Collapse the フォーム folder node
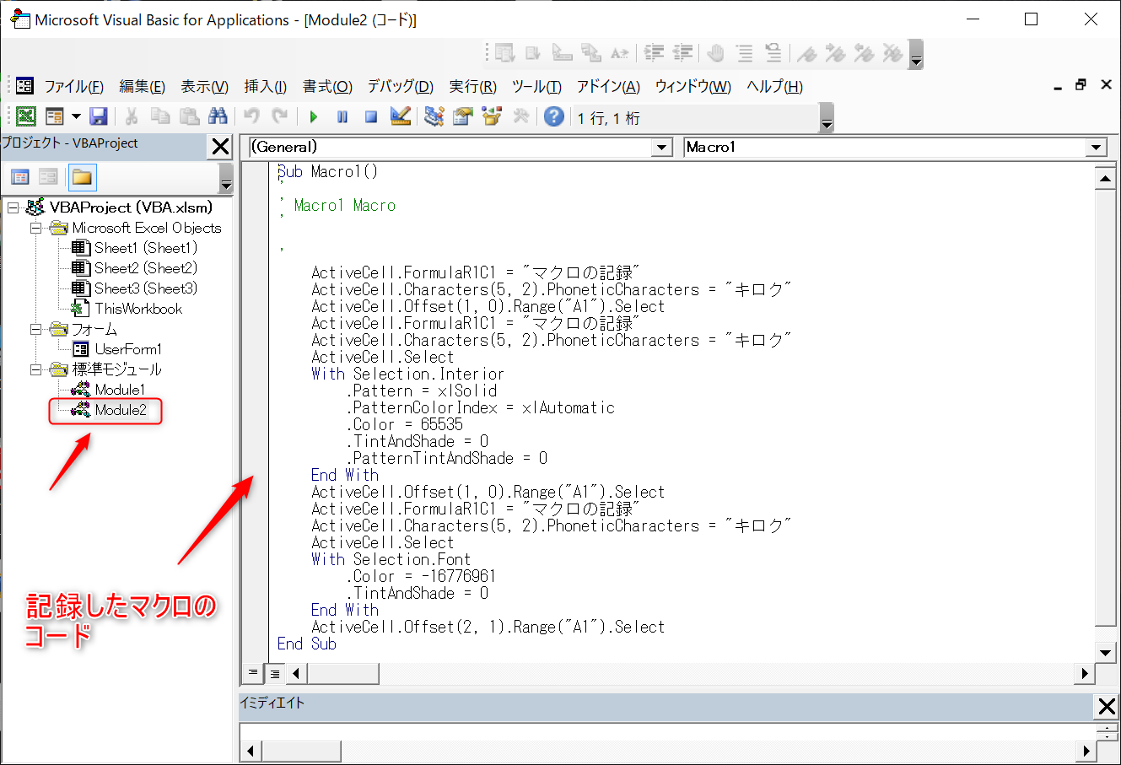The height and width of the screenshot is (765, 1121). click(x=35, y=329)
